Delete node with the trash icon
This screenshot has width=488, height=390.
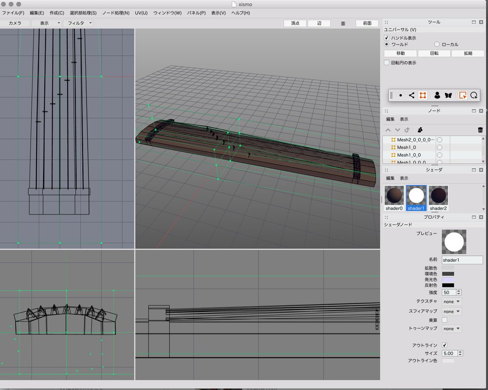coord(480,130)
